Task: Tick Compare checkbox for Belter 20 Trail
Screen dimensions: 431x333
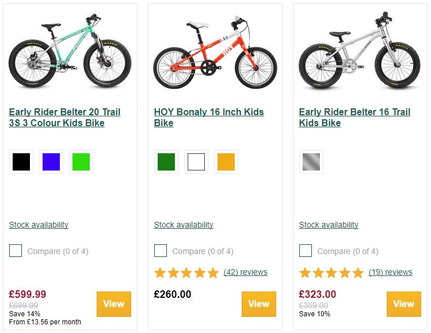Action: [16, 251]
